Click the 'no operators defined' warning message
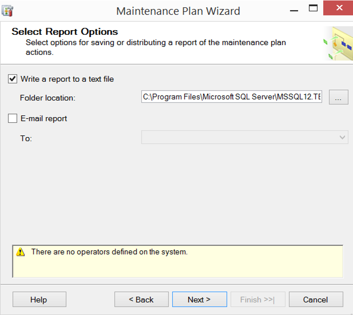353x315 pixels. coord(109,252)
